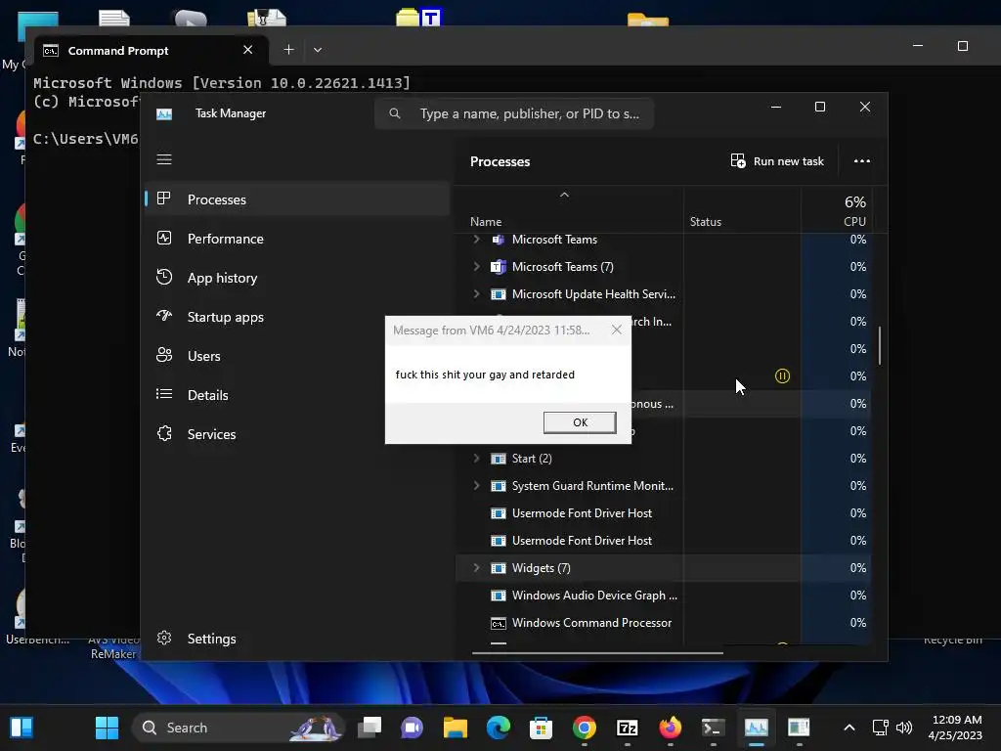Select Windows Command Processor process

tap(664, 623)
